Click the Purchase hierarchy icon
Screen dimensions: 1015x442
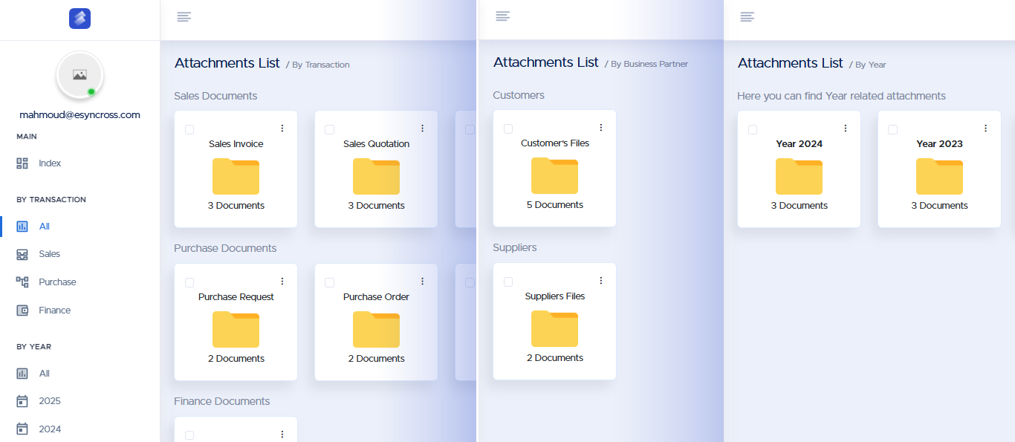[22, 282]
